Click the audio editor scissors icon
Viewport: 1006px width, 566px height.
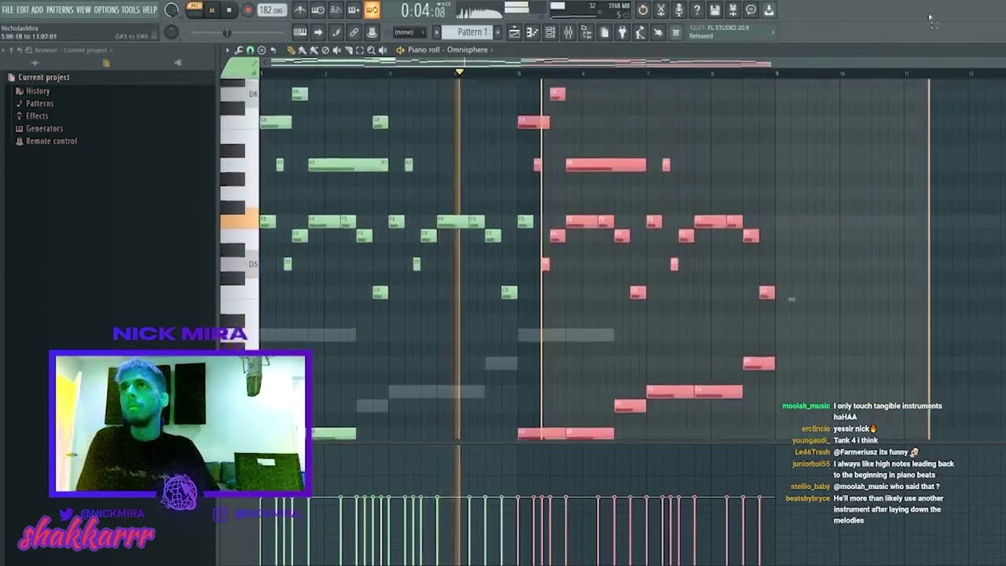[x=661, y=9]
